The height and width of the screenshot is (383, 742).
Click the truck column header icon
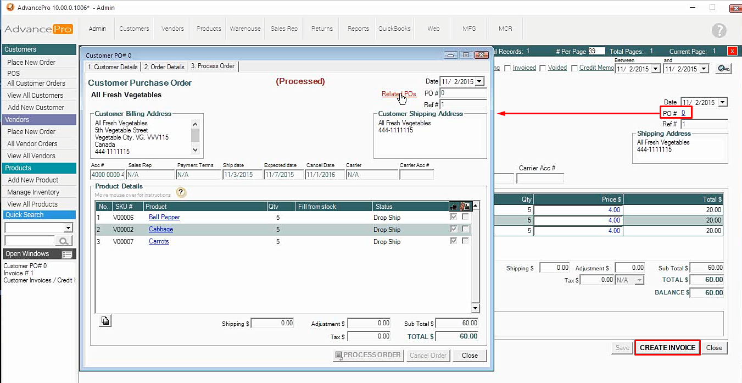point(454,207)
